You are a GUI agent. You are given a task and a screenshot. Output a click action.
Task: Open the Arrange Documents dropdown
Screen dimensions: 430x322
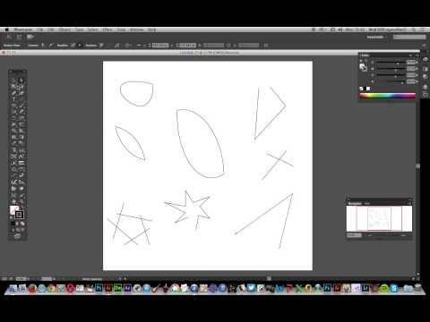pos(30,37)
